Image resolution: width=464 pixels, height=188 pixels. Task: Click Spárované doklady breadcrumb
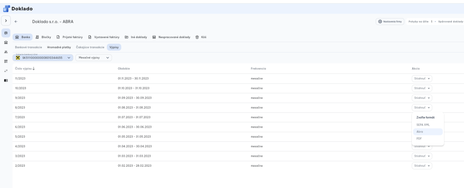point(451,22)
